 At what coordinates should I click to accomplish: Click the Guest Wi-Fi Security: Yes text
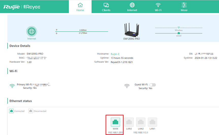(x=145, y=88)
